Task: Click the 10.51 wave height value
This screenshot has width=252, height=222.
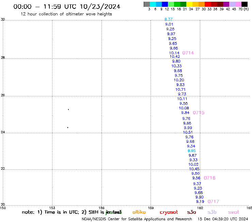Action: pos(188,132)
